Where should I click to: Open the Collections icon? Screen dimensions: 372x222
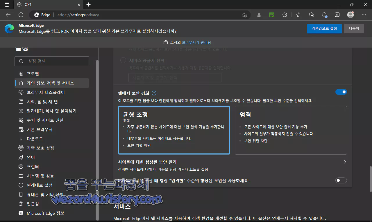pyautogui.click(x=312, y=15)
